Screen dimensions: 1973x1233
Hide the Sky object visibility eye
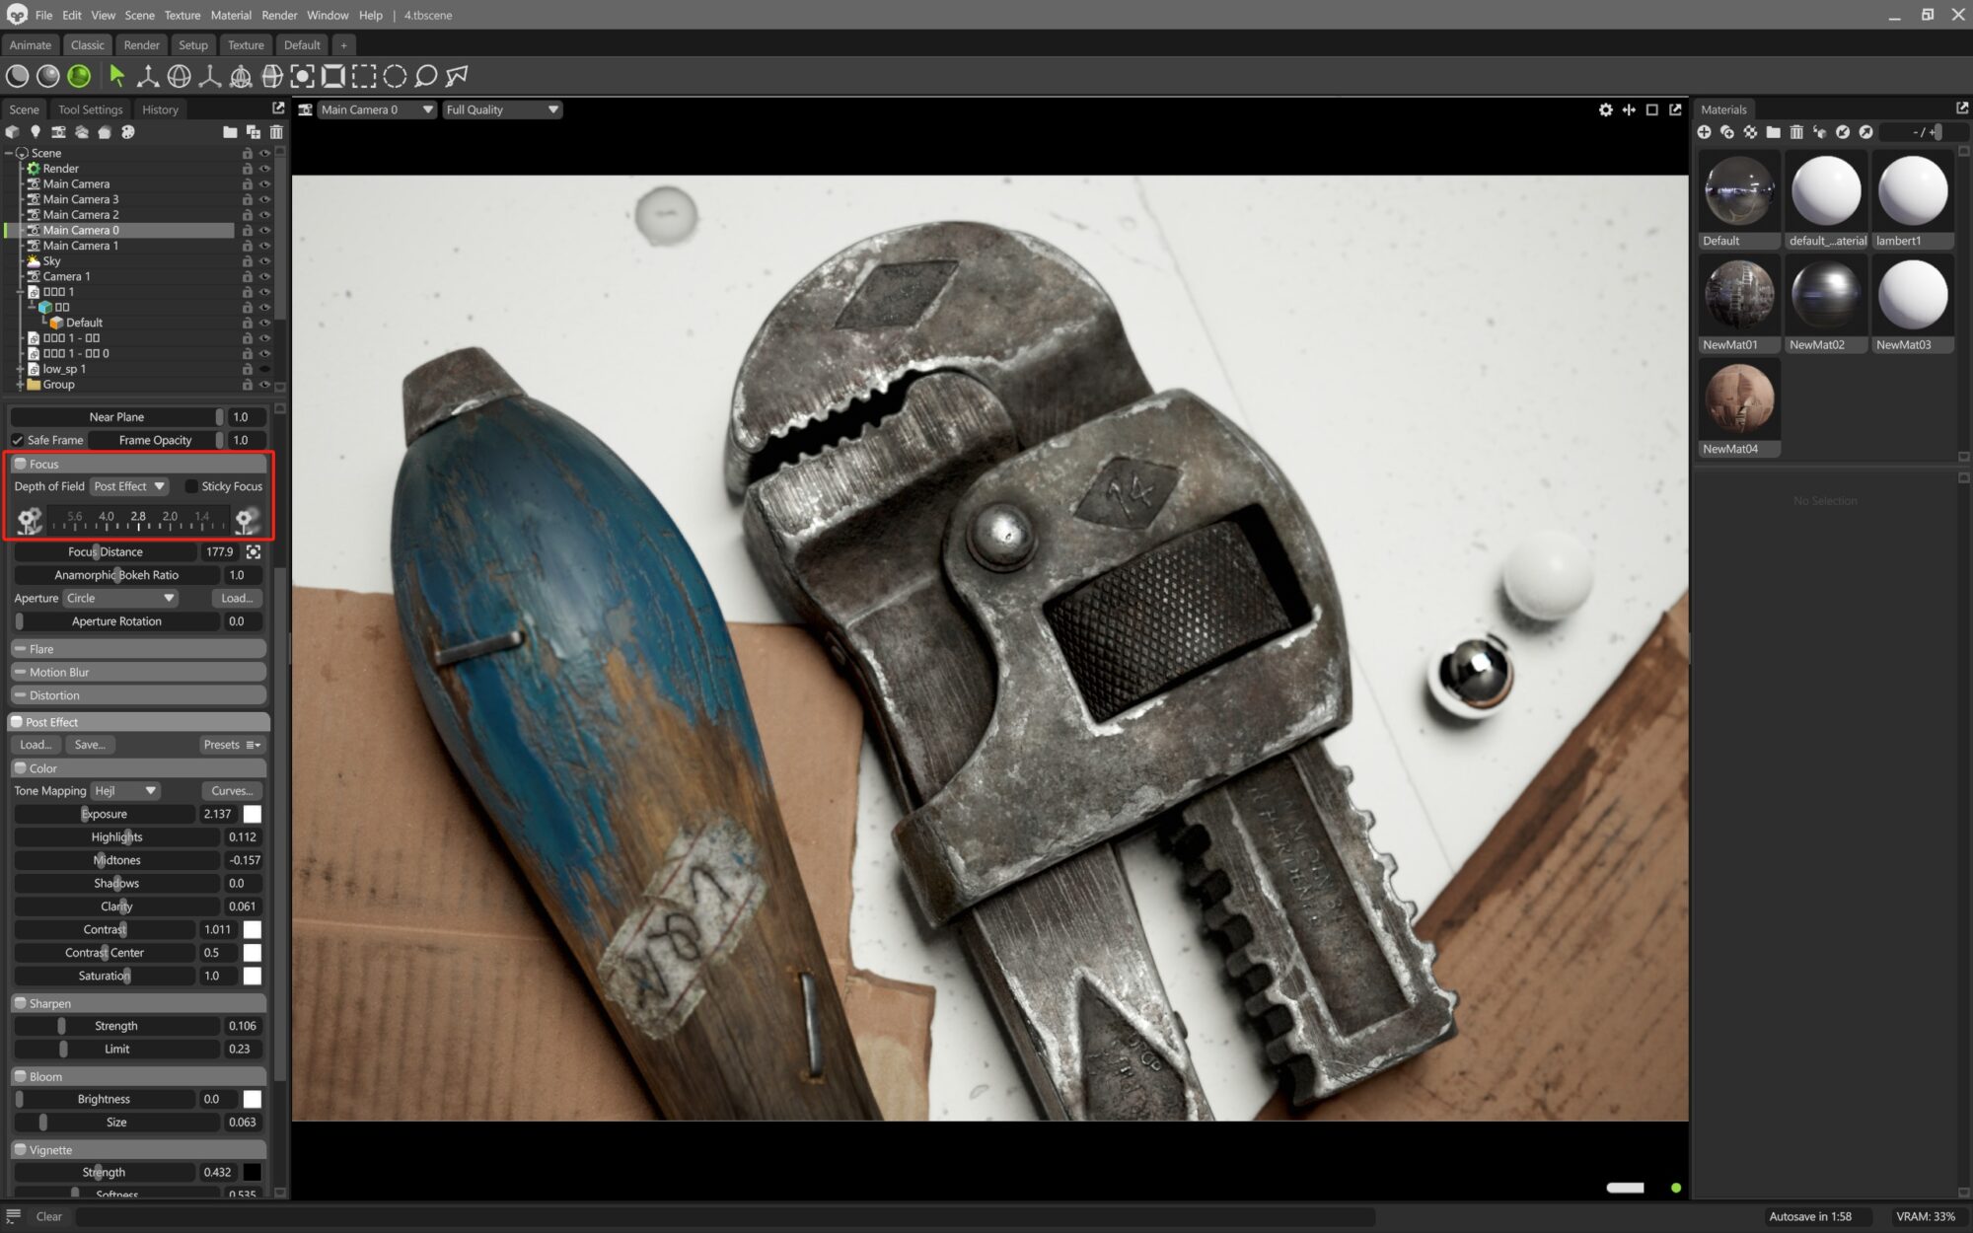264,261
